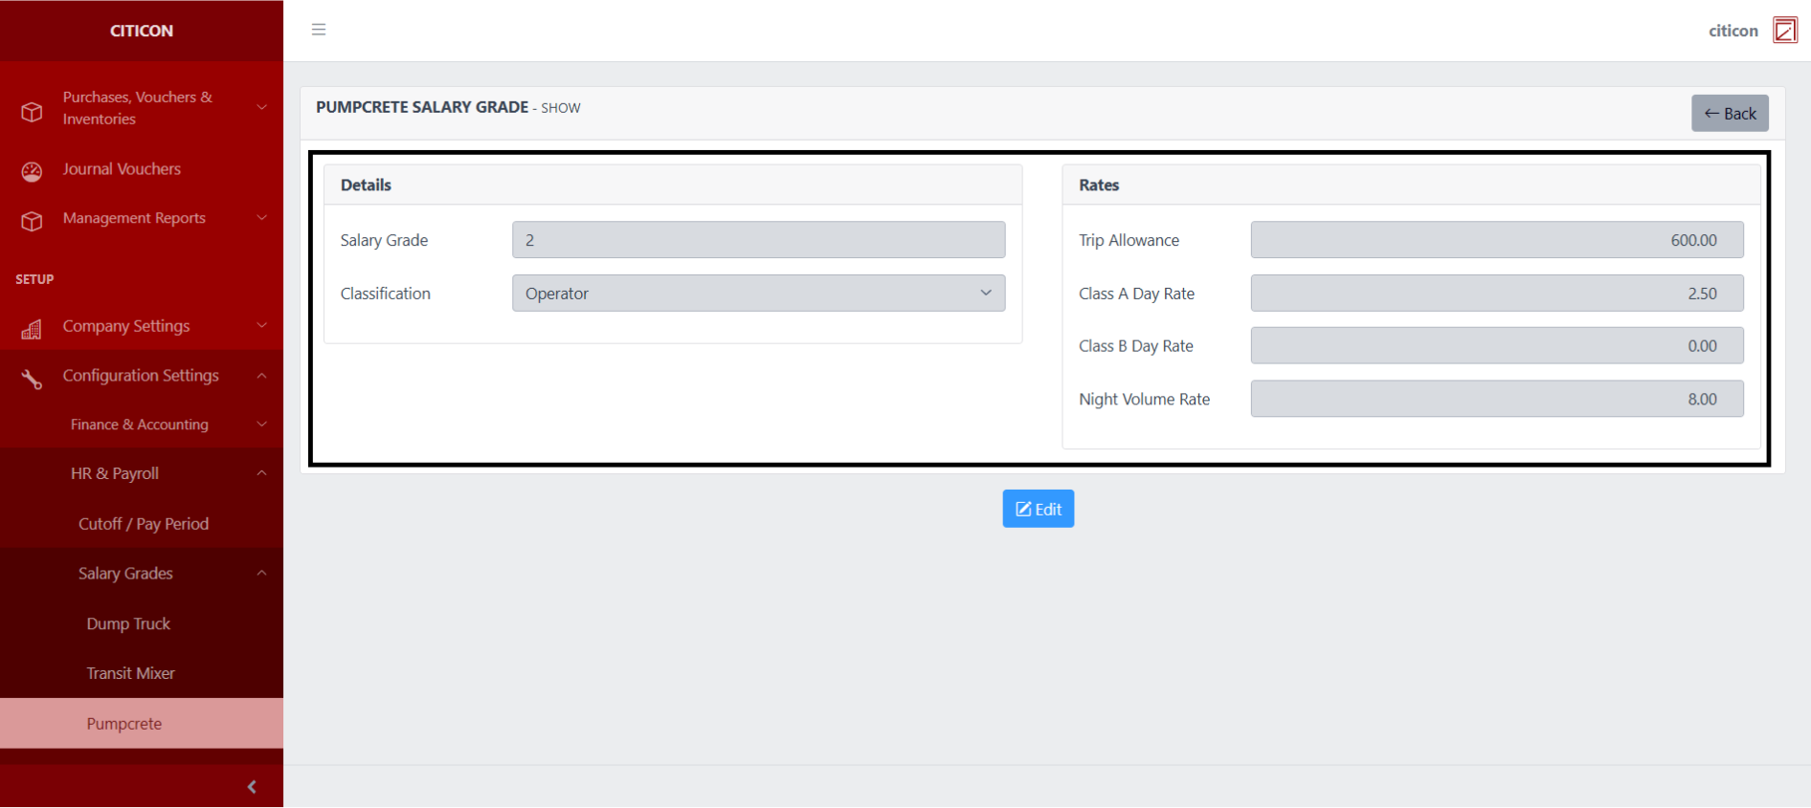
Task: Open the Dump Truck salary grades
Action: pyautogui.click(x=128, y=623)
